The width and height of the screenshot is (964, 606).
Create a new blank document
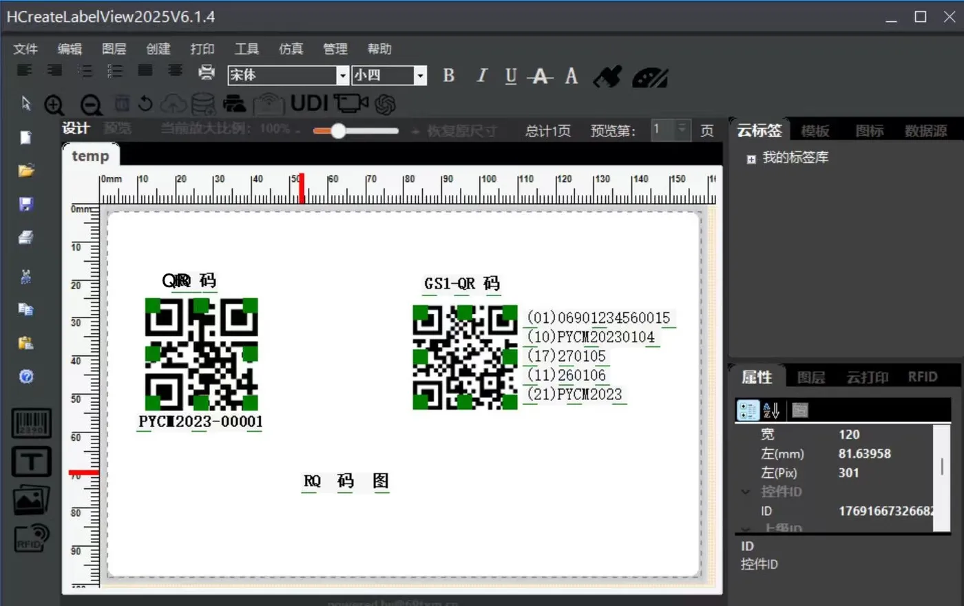pyautogui.click(x=26, y=138)
